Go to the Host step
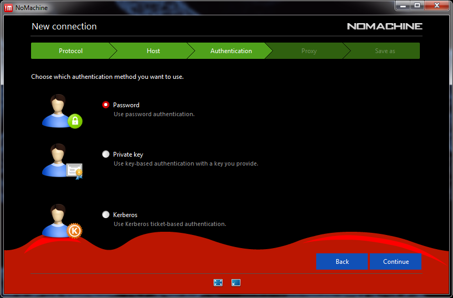 pyautogui.click(x=153, y=51)
